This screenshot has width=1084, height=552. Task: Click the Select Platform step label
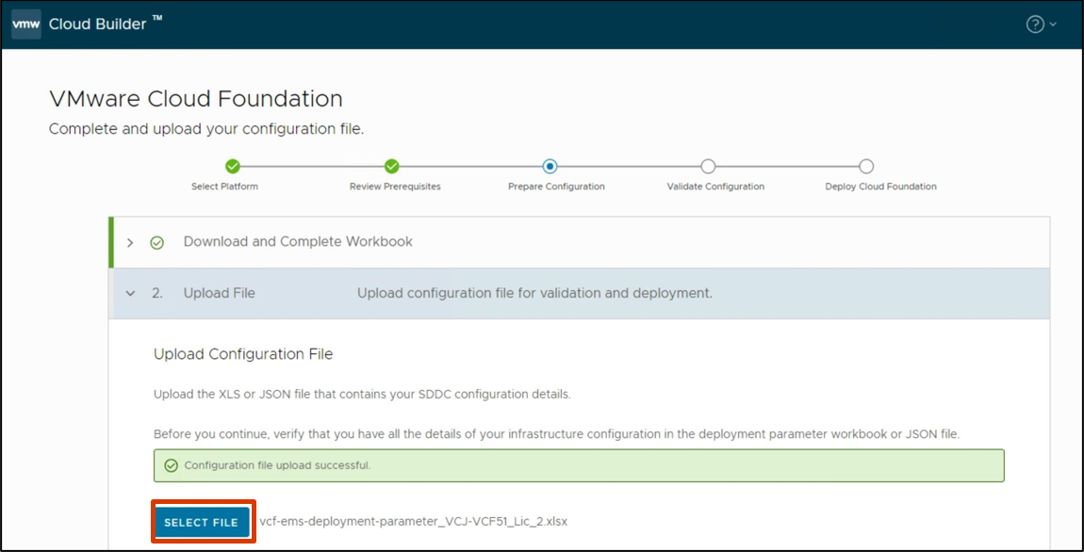224,187
